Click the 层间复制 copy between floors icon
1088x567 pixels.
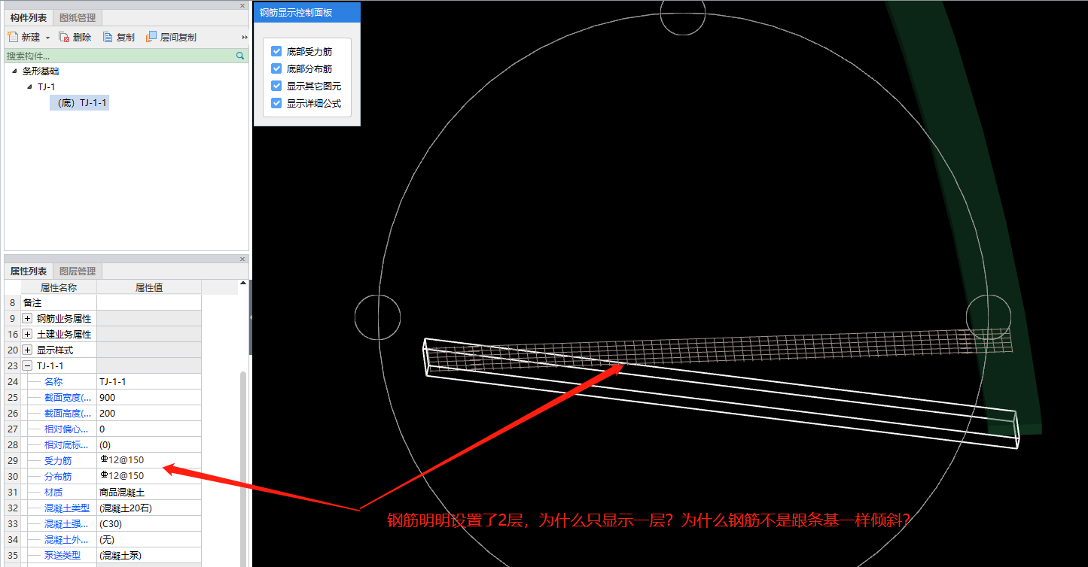point(151,37)
